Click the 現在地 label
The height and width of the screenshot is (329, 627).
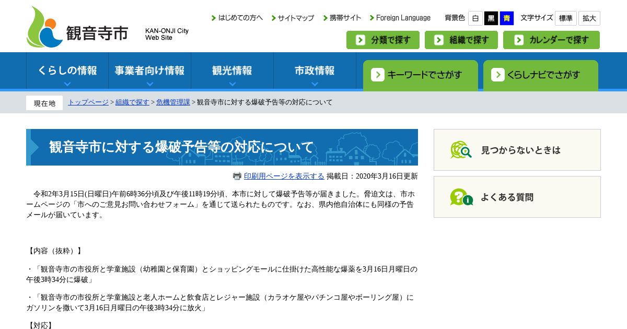point(44,103)
